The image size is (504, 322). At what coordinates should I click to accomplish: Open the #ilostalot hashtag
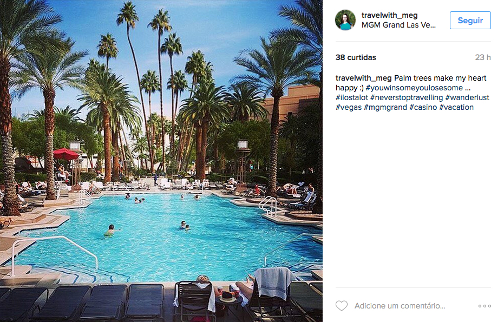[352, 97]
